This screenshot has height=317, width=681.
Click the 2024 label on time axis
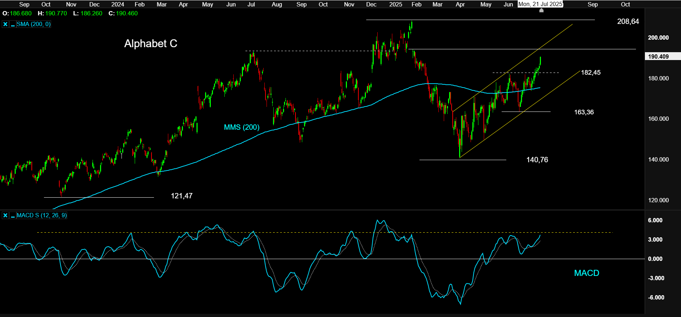118,4
